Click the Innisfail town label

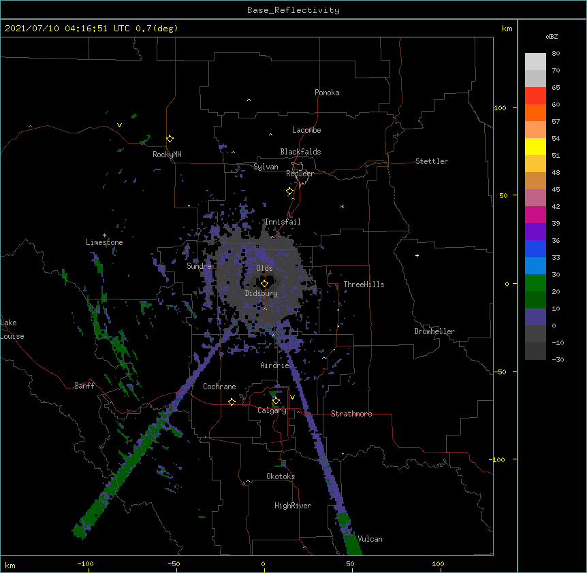(283, 222)
